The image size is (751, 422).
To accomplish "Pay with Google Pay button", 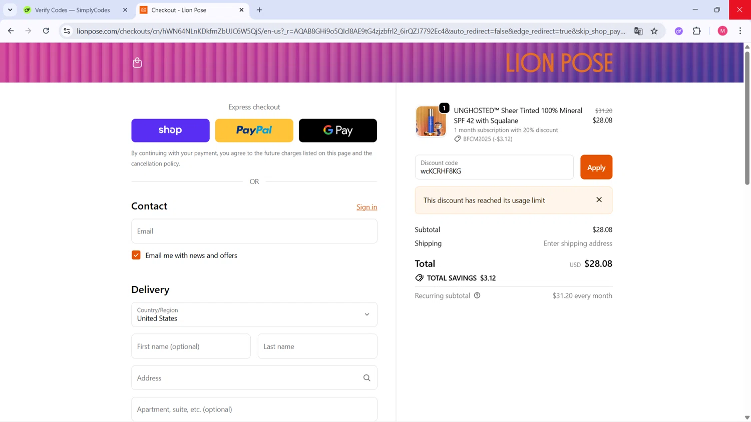I will (338, 130).
